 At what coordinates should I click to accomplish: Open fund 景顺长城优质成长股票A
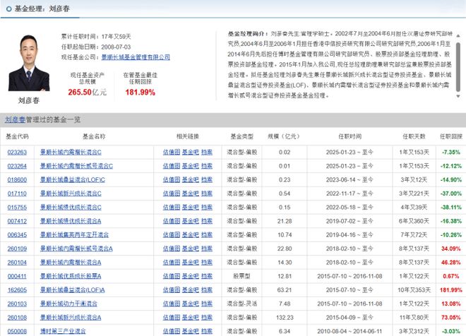(71, 276)
